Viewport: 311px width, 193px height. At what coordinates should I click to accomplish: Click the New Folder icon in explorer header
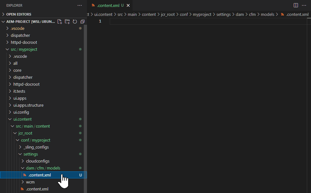[x=67, y=22]
